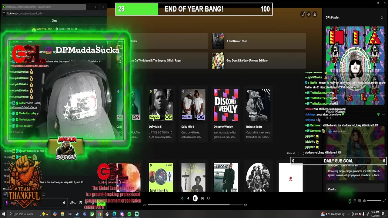Open Copilot from the taskbar
The height and width of the screenshot is (218, 388).
[x=55, y=214]
